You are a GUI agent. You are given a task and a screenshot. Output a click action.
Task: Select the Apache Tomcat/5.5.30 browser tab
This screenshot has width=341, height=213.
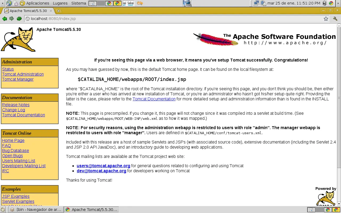coord(28,11)
